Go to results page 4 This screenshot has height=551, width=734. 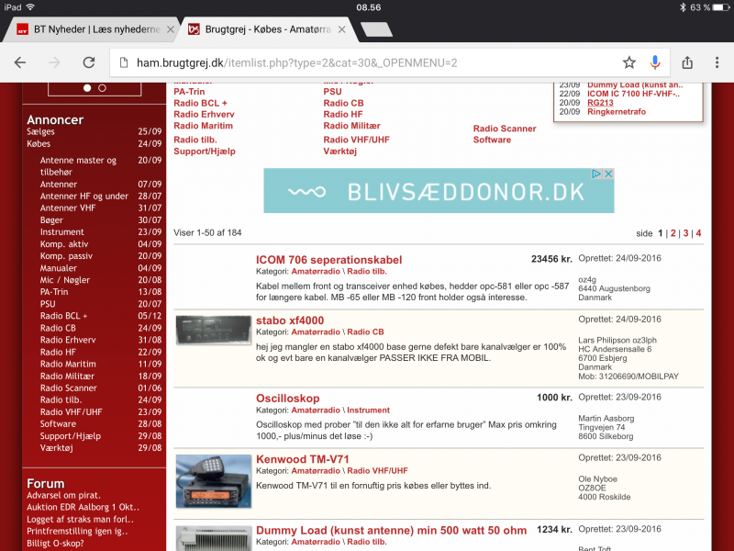698,233
